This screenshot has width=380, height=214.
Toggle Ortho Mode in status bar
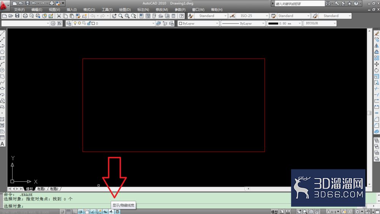click(x=74, y=212)
